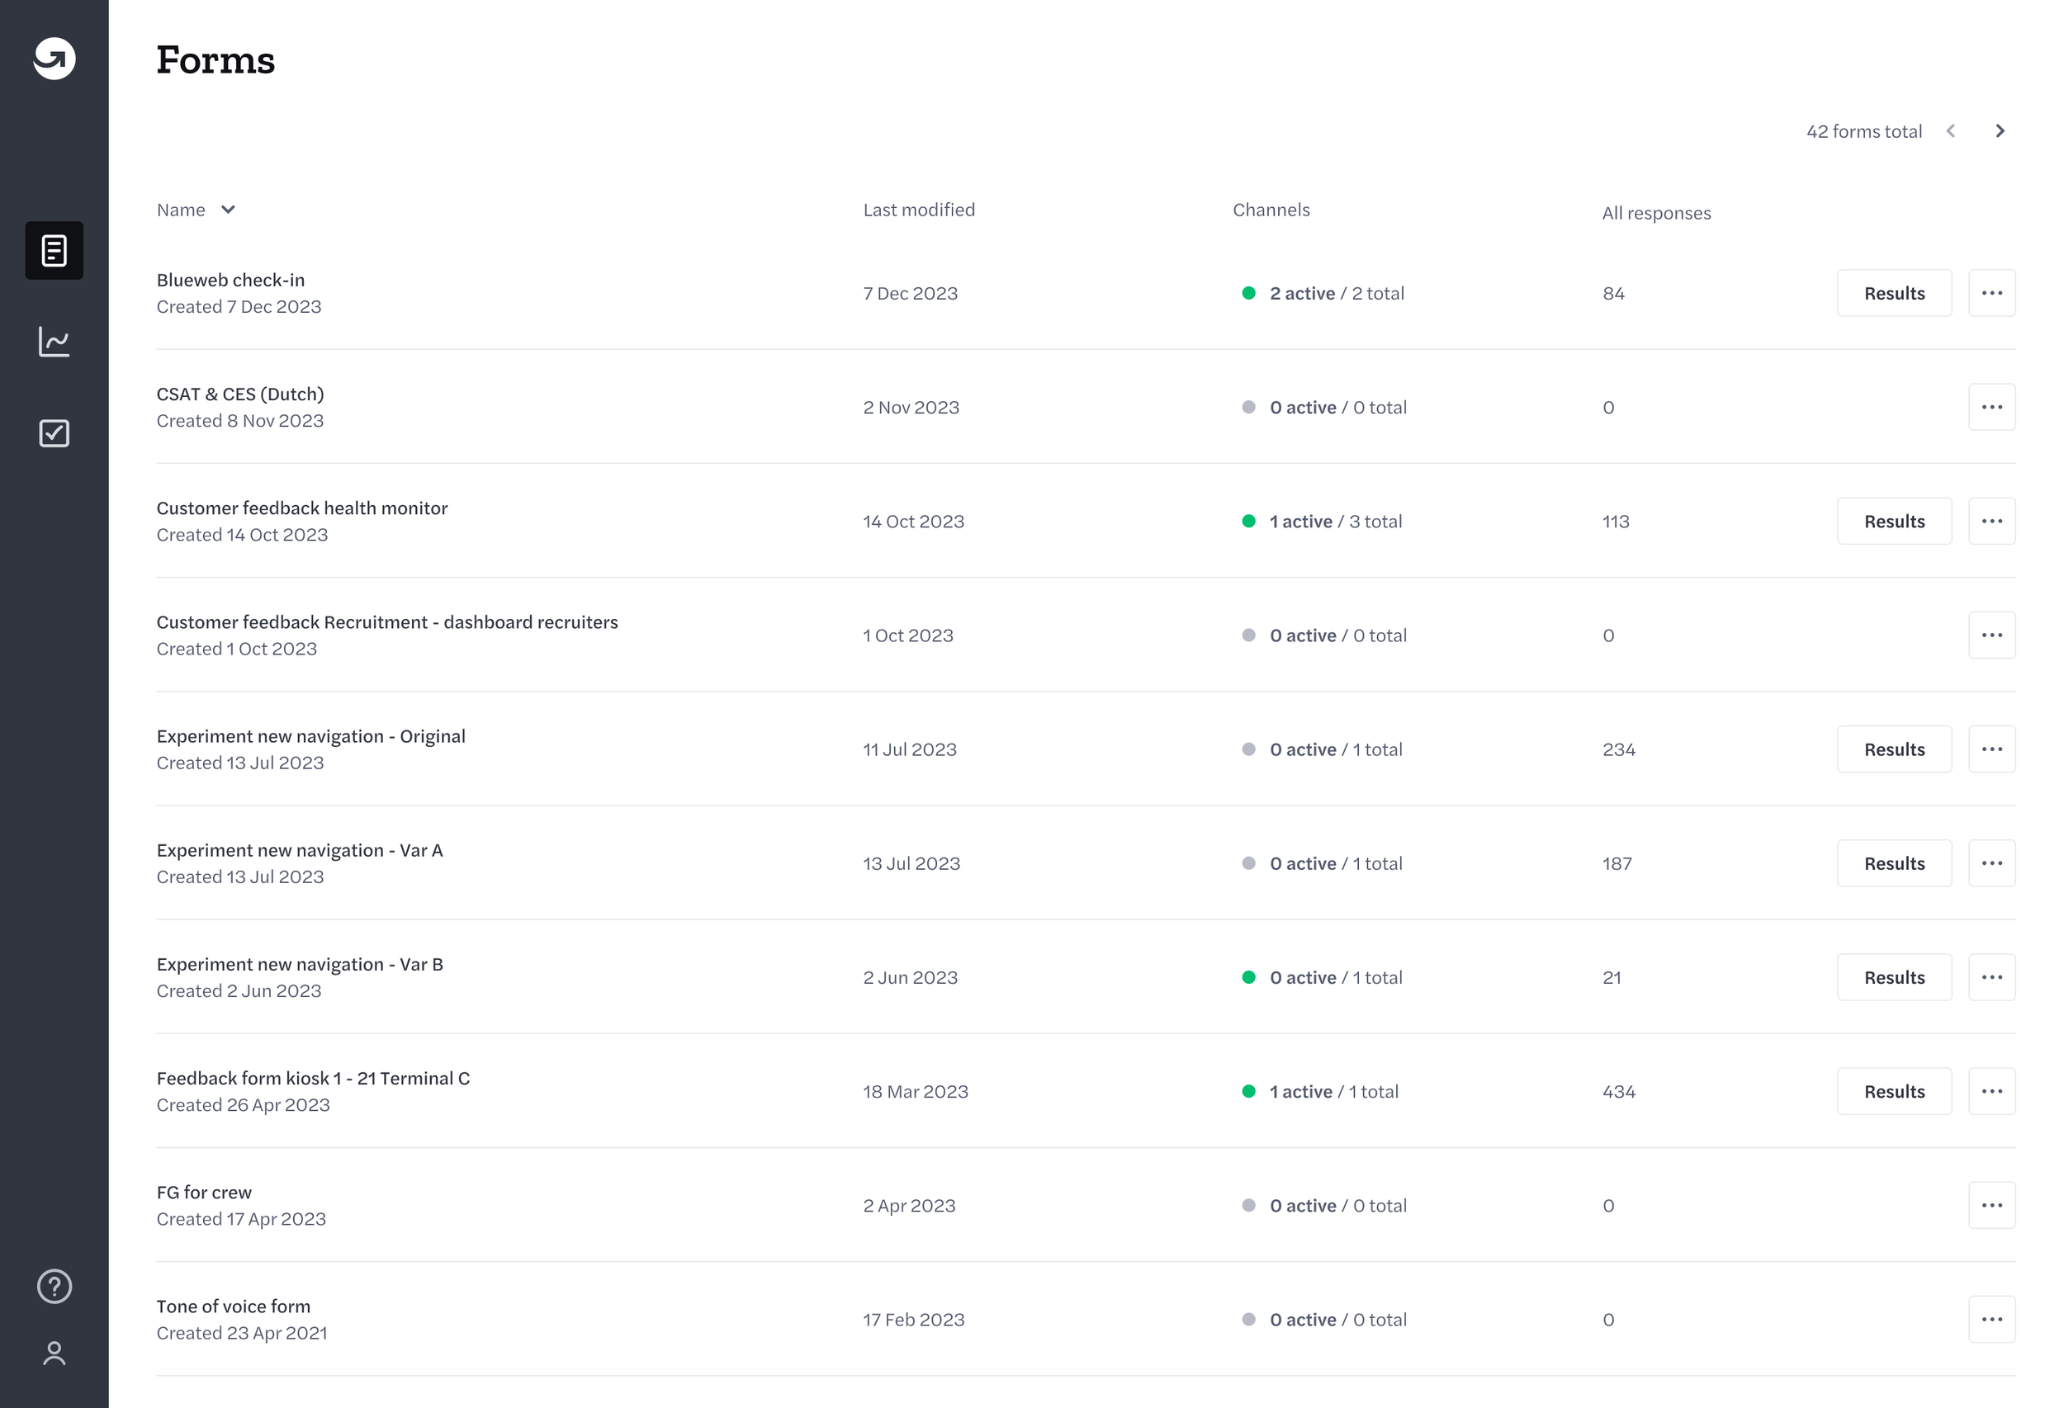The height and width of the screenshot is (1408, 2064).
Task: Open more options for Customer feedback Recruitment
Action: [x=1992, y=635]
